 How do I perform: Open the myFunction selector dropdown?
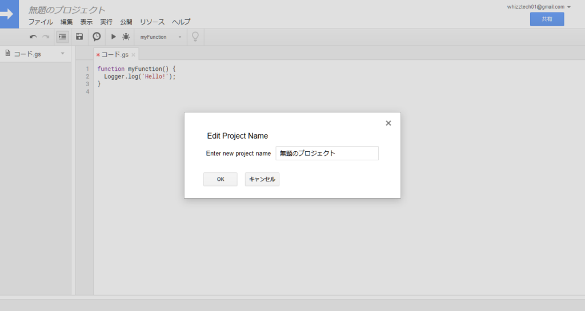[x=161, y=37]
